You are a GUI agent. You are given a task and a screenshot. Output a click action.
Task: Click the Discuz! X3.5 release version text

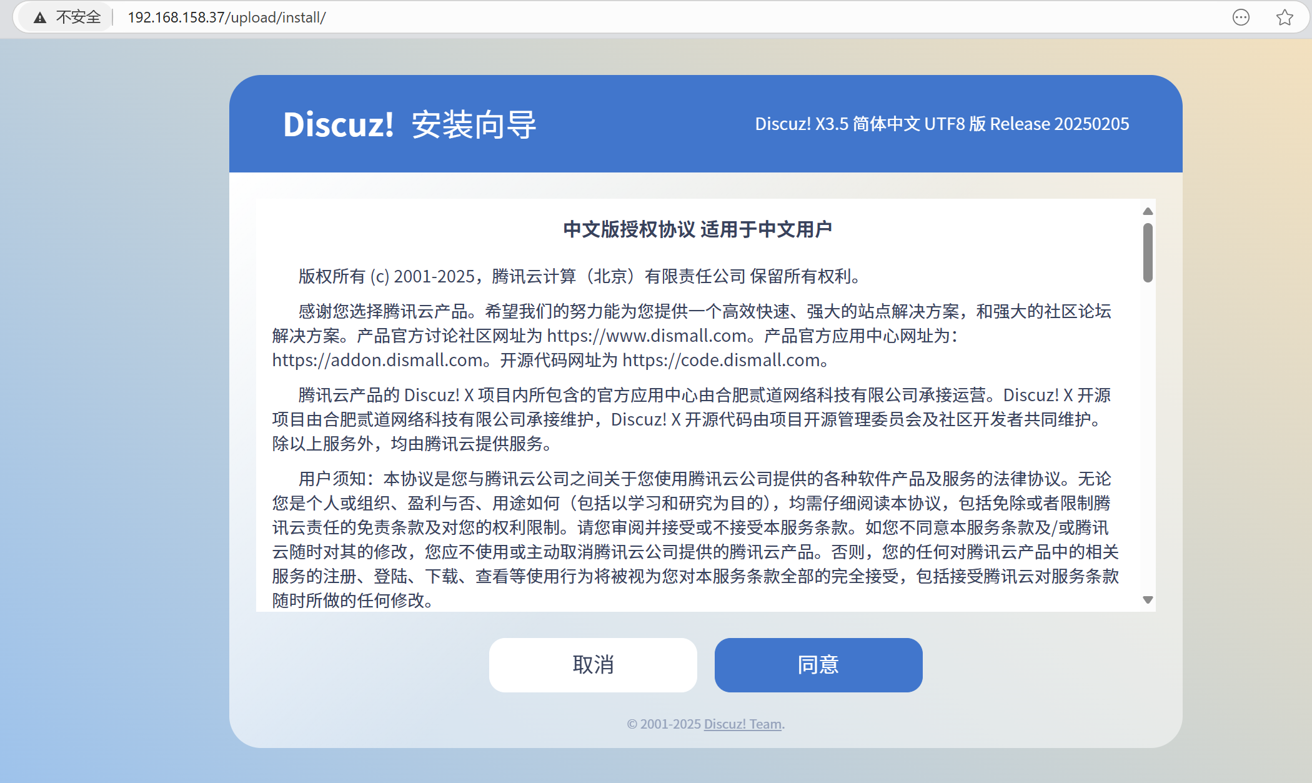[942, 124]
